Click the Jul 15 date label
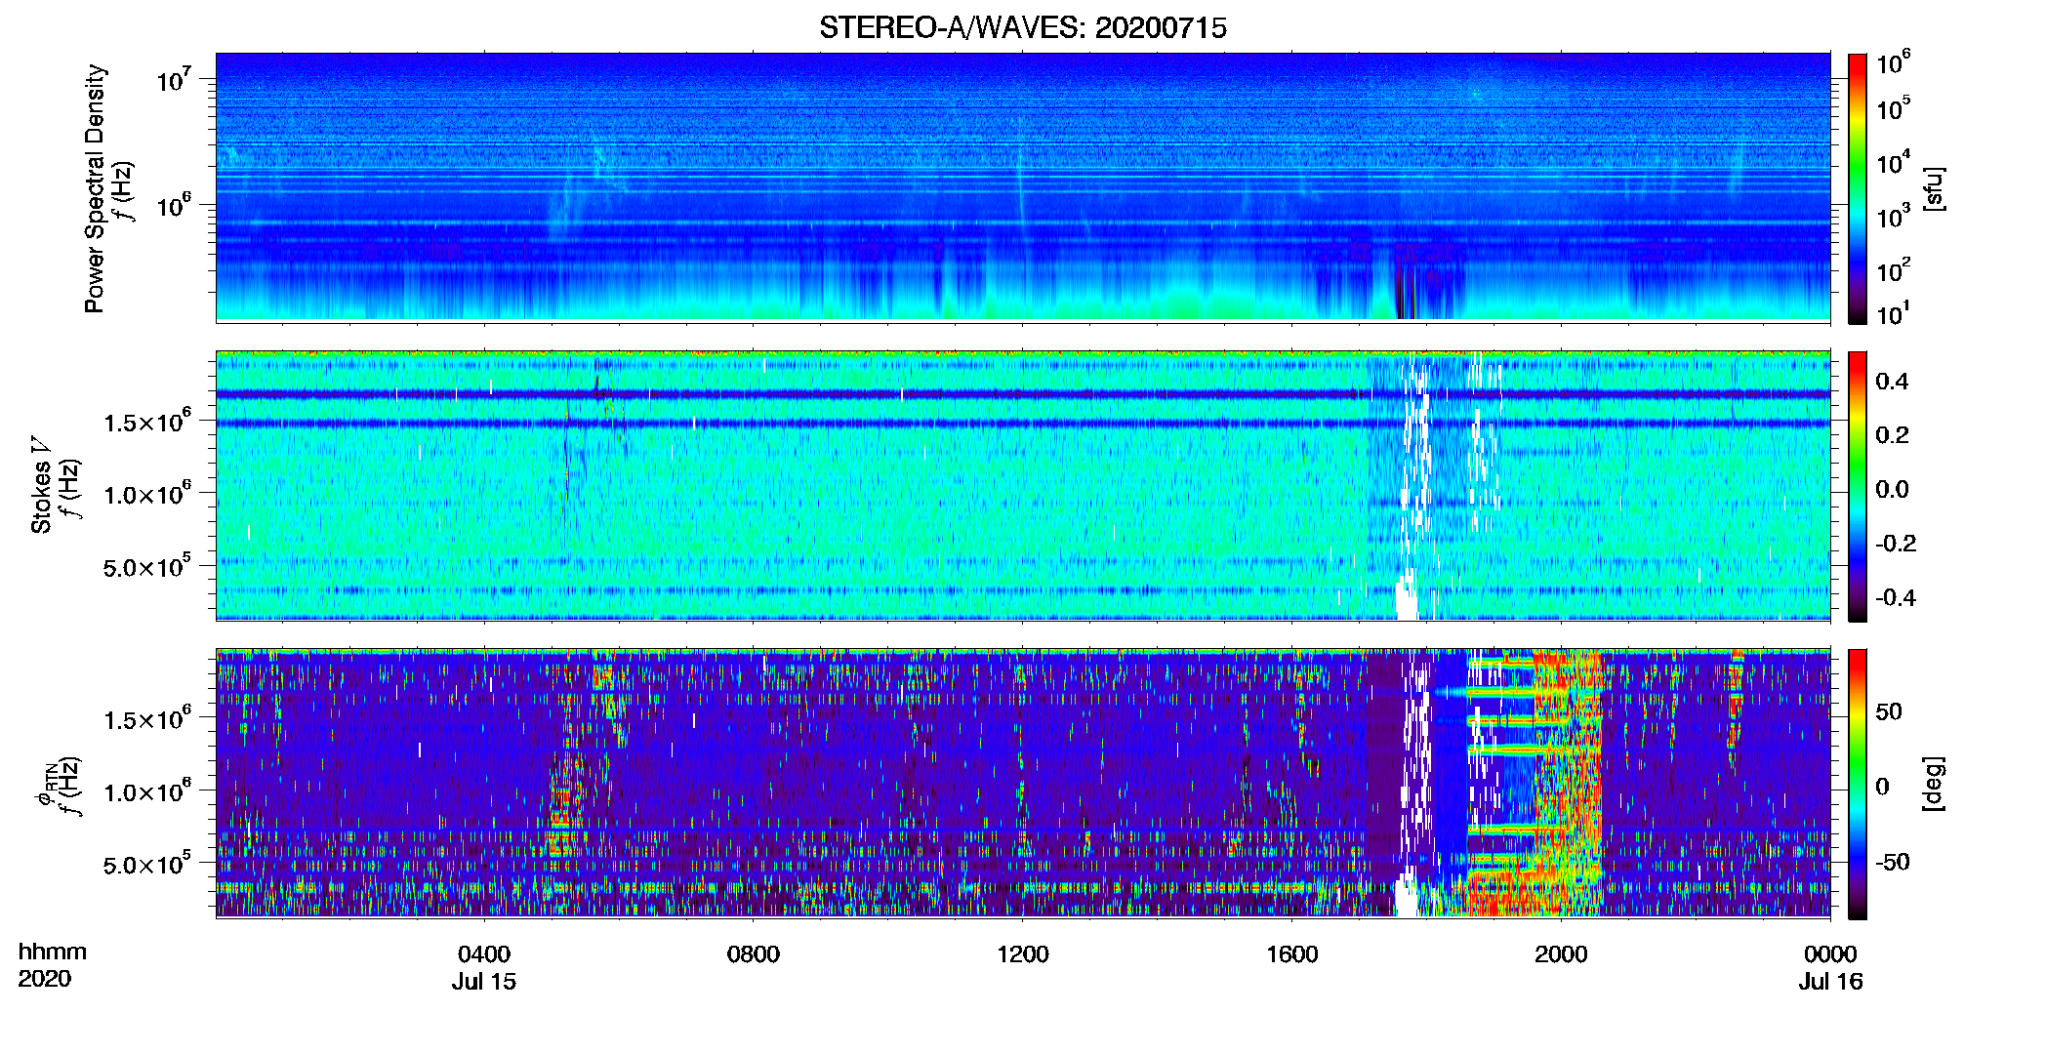The height and width of the screenshot is (1054, 2046). (x=484, y=982)
